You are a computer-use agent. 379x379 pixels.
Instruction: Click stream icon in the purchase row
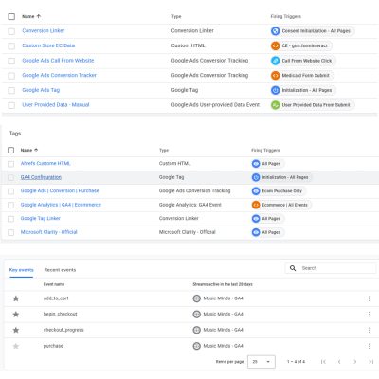click(197, 346)
